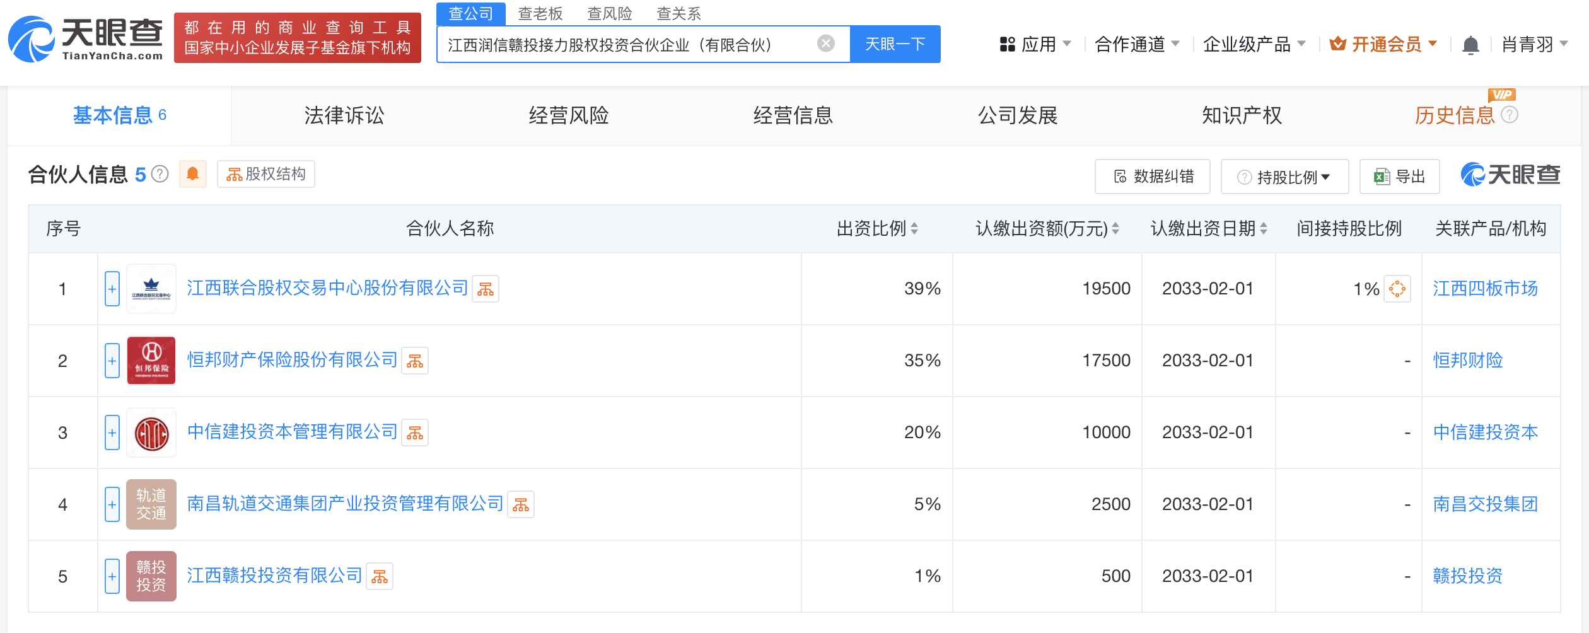Open the 合作通道 dropdown menu

tap(1138, 44)
